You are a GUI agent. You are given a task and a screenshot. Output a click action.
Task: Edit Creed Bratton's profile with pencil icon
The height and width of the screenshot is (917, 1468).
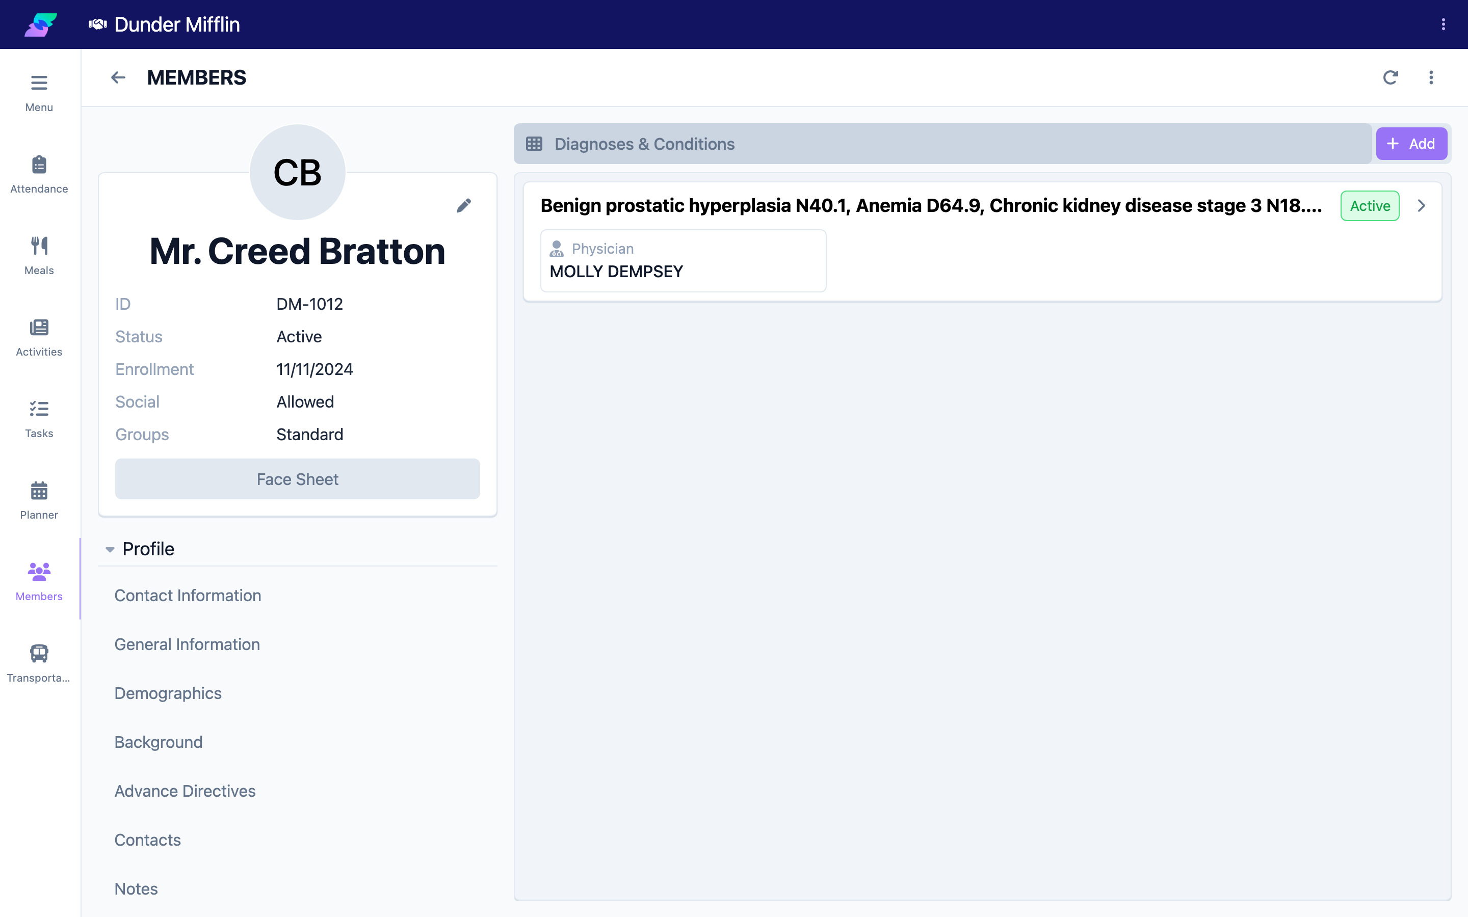pyautogui.click(x=464, y=206)
